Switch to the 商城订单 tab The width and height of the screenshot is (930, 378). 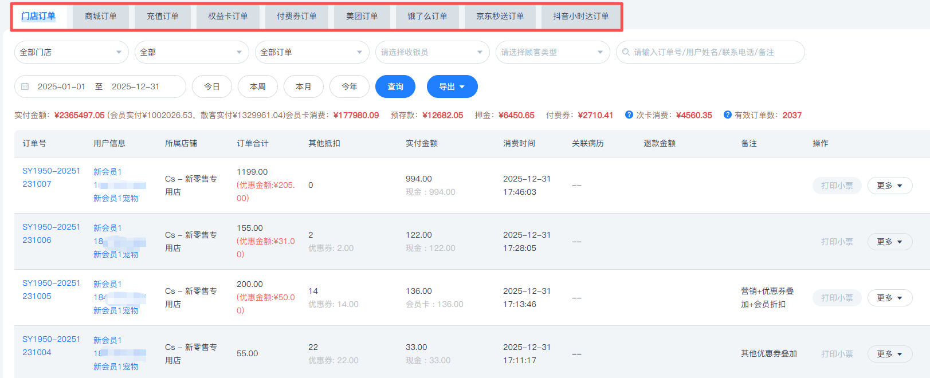coord(101,16)
